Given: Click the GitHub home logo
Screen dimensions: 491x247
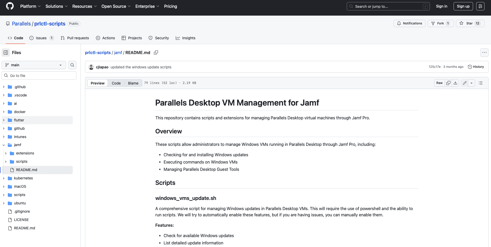Looking at the screenshot, I should coord(10,6).
